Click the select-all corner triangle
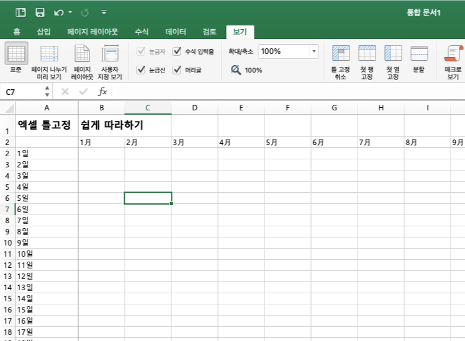The width and height of the screenshot is (465, 341). pyautogui.click(x=8, y=108)
